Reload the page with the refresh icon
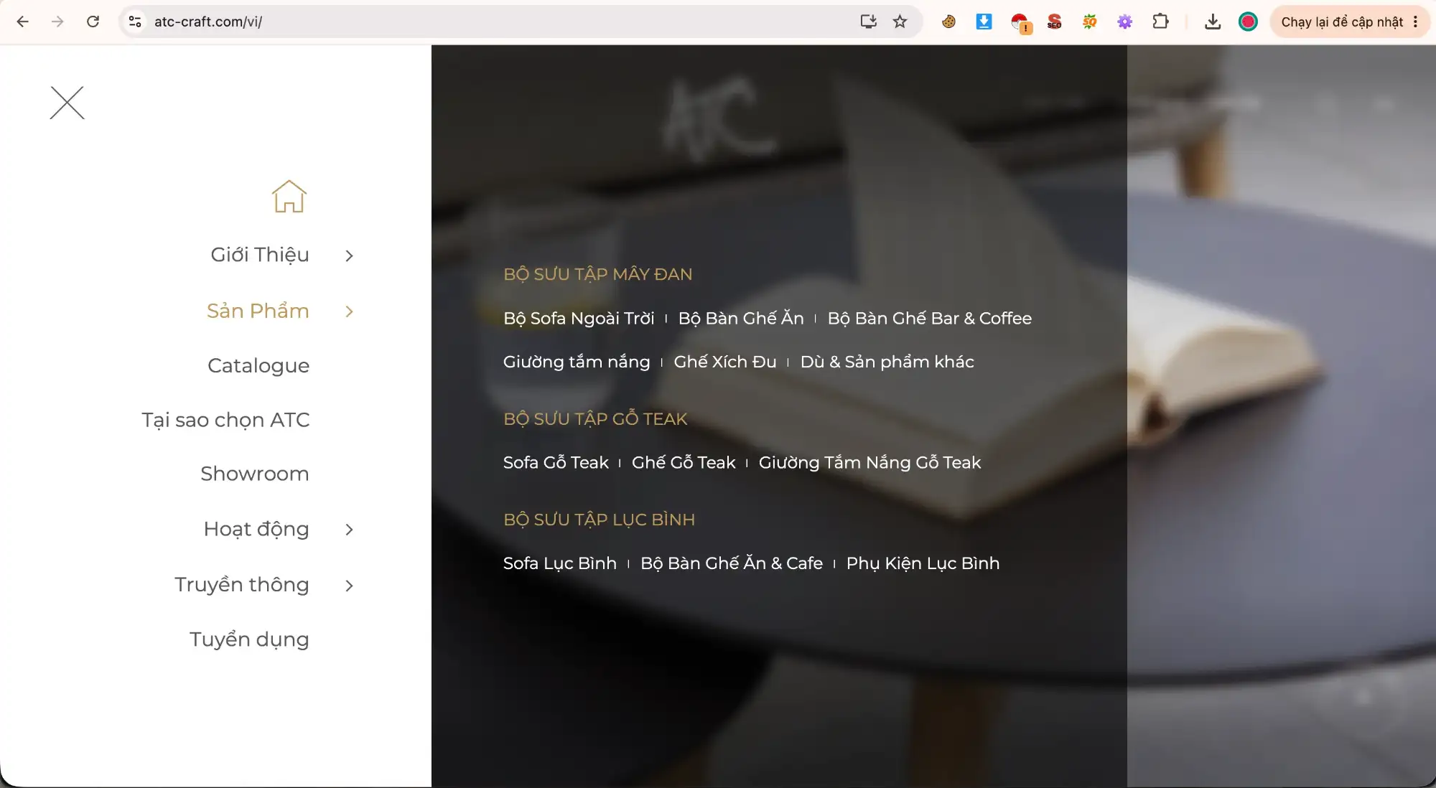Viewport: 1436px width, 788px height. tap(93, 22)
